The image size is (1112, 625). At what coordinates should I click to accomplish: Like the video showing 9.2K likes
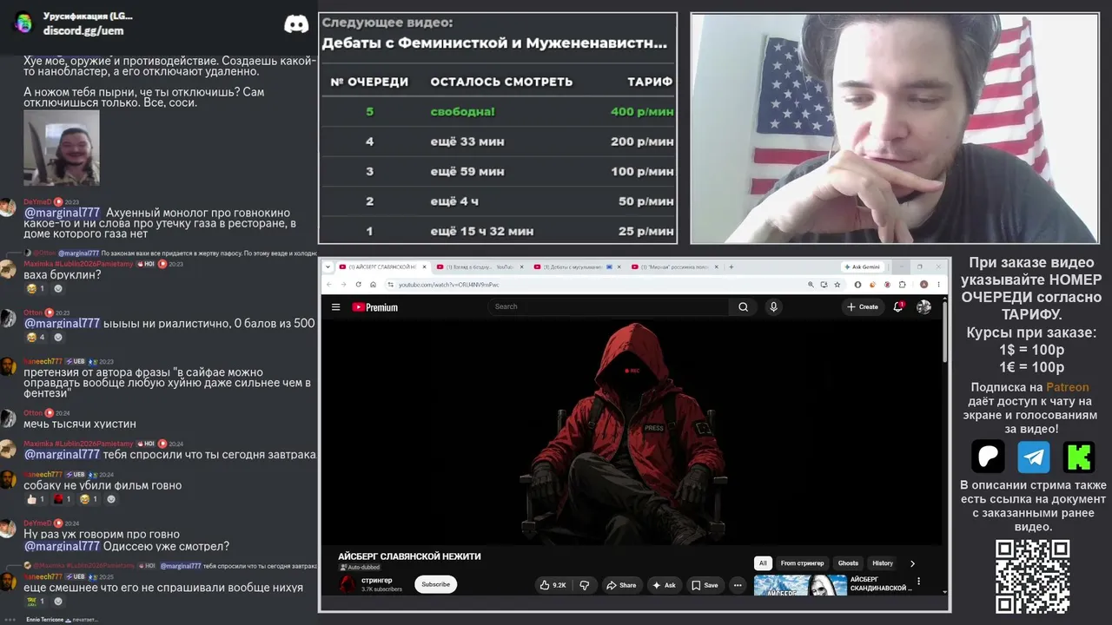(x=553, y=585)
